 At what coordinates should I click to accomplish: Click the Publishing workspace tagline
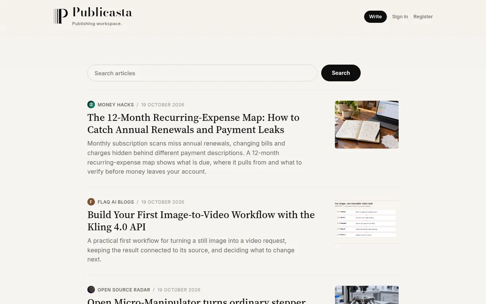pyautogui.click(x=97, y=24)
